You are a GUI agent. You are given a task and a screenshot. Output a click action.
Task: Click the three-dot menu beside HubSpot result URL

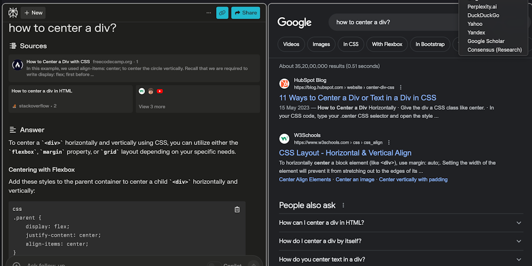click(401, 87)
